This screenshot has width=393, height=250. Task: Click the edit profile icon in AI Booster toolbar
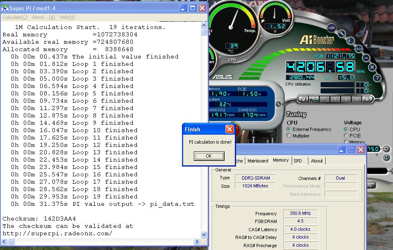coord(304,99)
